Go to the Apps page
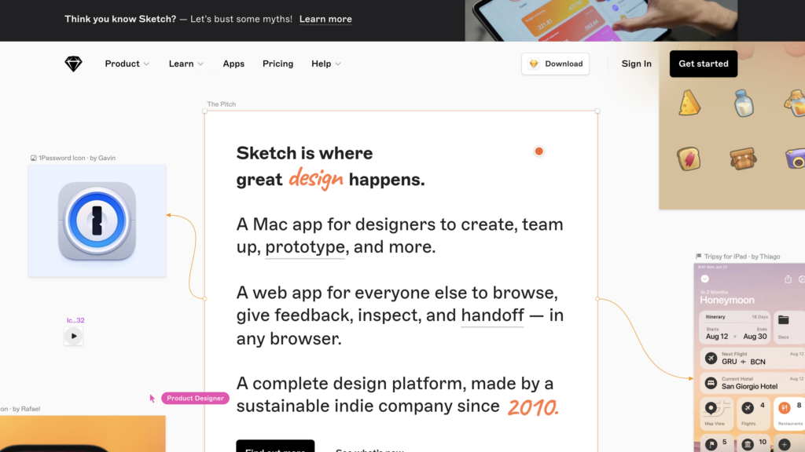 coord(233,64)
